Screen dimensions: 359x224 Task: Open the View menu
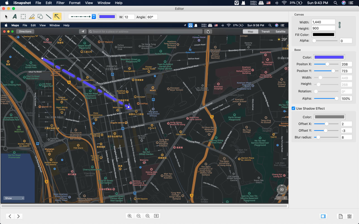(89, 3)
